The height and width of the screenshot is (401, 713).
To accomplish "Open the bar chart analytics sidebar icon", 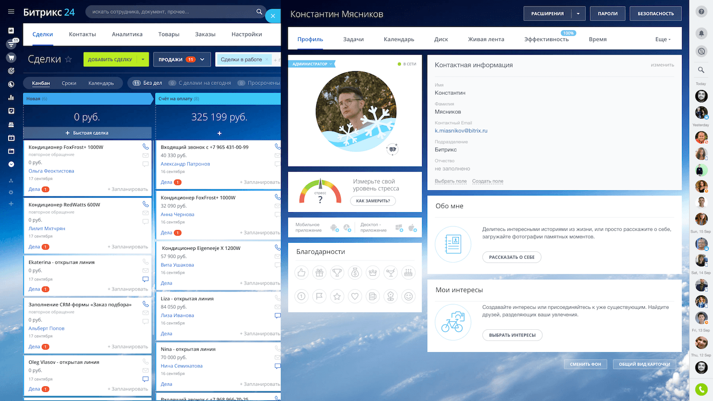I will [11, 97].
